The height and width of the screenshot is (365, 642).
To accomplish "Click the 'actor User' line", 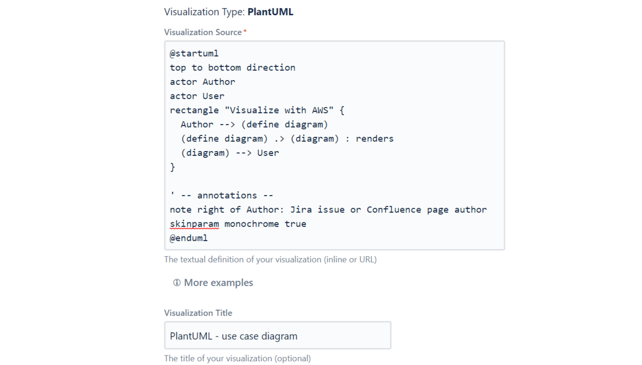I will point(197,96).
